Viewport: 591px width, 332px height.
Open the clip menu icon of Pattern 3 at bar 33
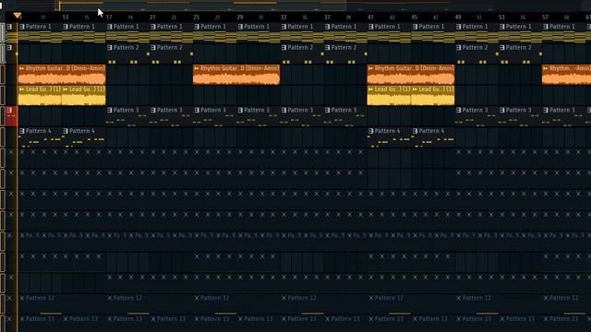point(283,111)
